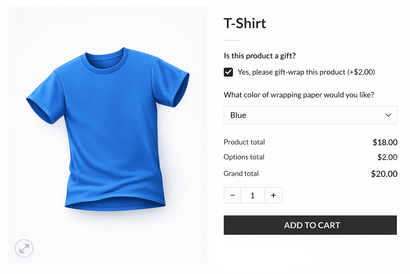Select the 'Is this product a gift?' heading
This screenshot has width=410, height=274.
tap(260, 55)
